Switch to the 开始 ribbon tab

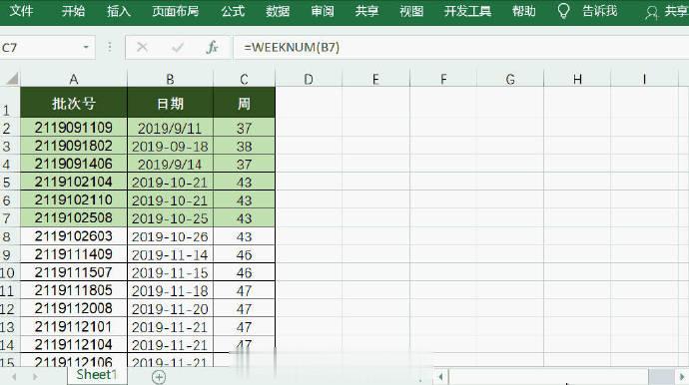pyautogui.click(x=73, y=11)
